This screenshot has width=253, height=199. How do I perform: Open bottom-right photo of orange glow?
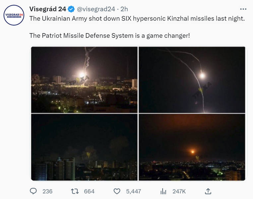[x=192, y=147]
